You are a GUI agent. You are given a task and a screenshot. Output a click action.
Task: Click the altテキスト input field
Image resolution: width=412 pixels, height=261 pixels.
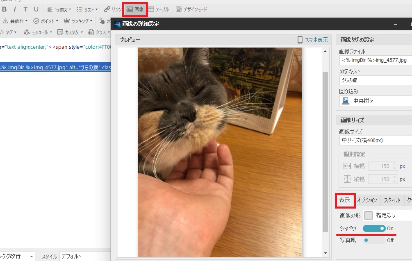(x=376, y=80)
